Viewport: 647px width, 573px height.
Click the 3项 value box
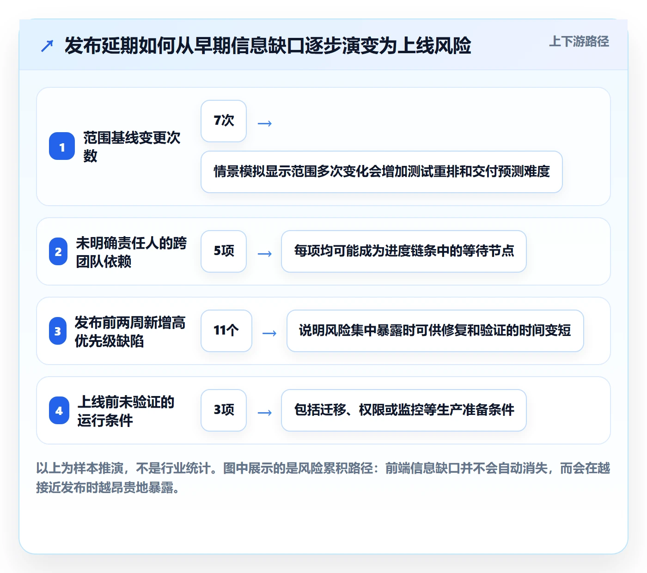(x=224, y=410)
